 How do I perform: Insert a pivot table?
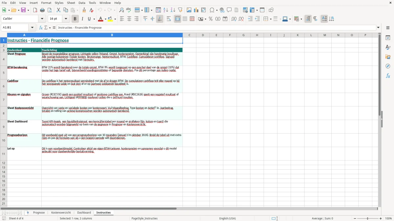(204, 10)
